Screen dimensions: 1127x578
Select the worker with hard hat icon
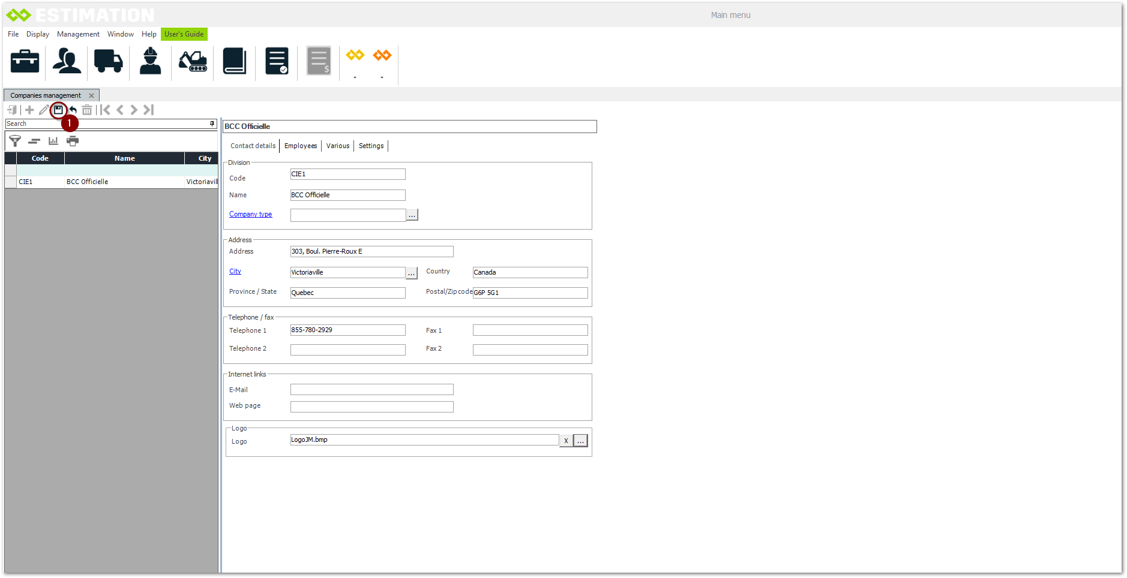[150, 61]
